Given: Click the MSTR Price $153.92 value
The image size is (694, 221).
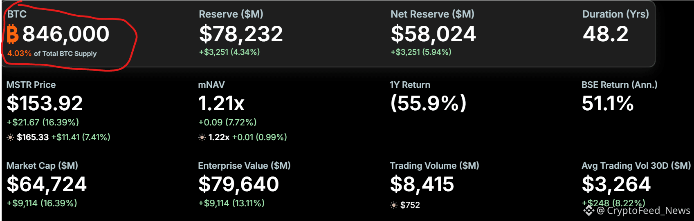Looking at the screenshot, I should click(x=45, y=103).
